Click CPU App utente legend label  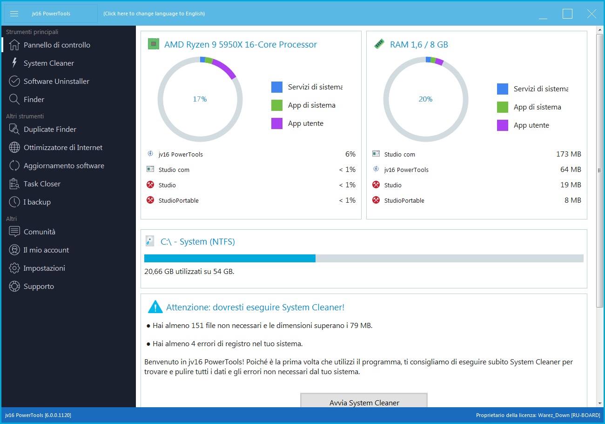306,123
